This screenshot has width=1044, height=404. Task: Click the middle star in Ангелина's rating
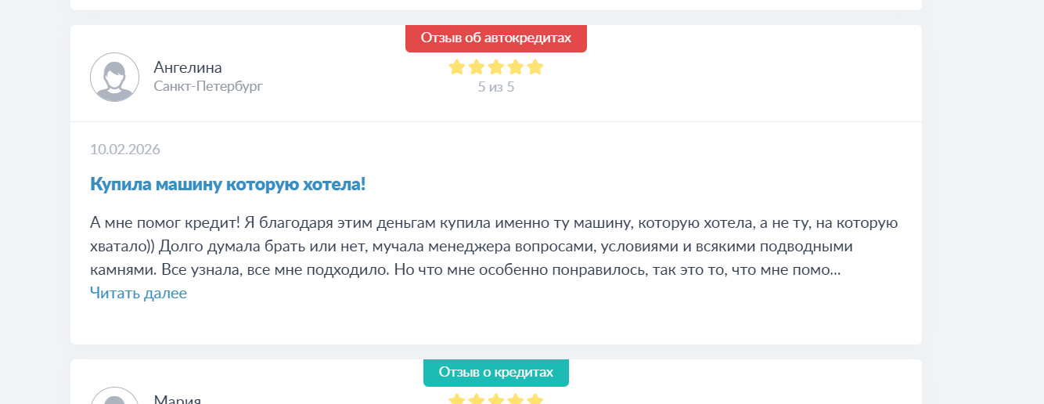(496, 67)
